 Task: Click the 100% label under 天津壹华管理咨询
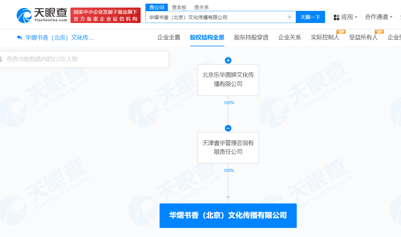[229, 171]
